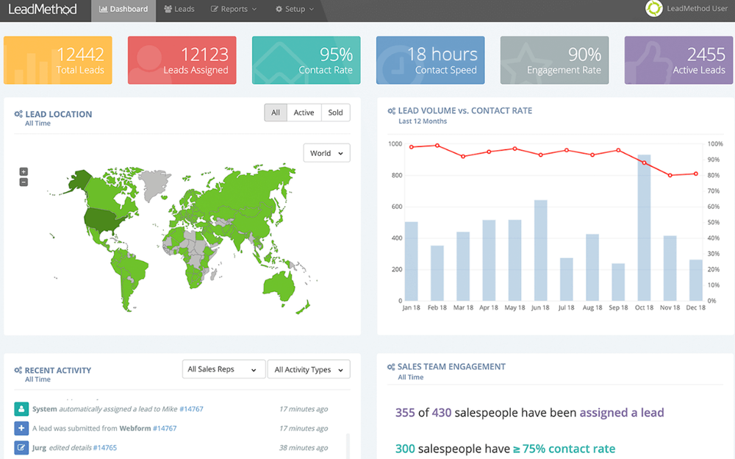This screenshot has height=459, width=735.
Task: Open lead #14767 in the Webform row
Action: point(165,428)
